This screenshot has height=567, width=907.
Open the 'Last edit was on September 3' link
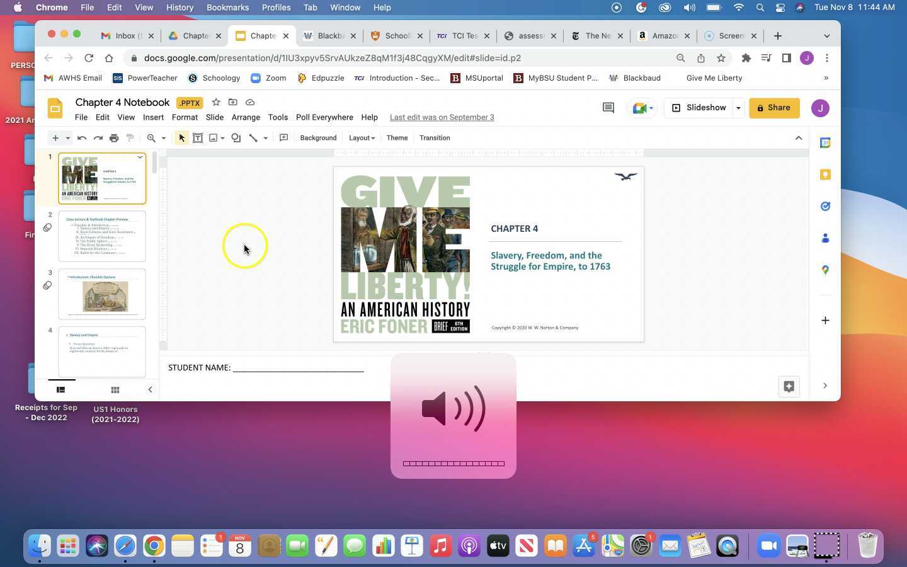pos(442,117)
